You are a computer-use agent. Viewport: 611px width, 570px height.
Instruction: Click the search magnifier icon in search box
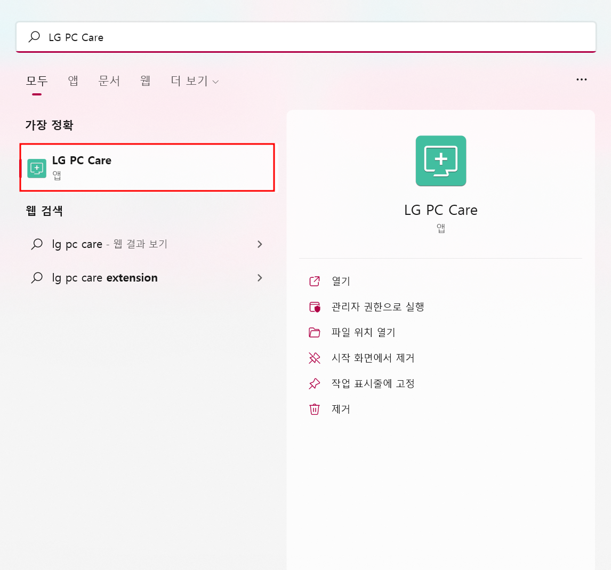[x=34, y=37]
